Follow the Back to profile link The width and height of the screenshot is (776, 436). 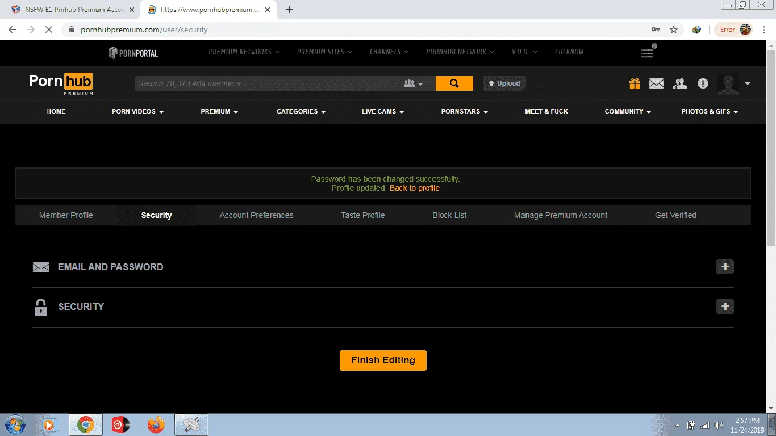tap(415, 188)
